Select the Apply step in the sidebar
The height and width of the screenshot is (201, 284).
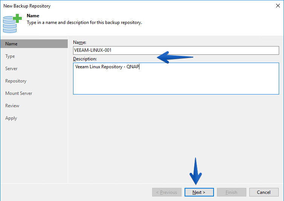(11, 118)
